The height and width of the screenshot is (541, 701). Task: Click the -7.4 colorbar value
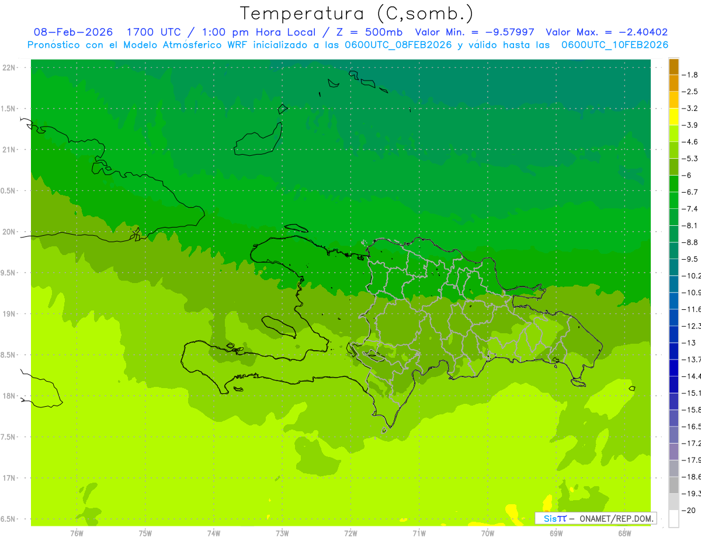(x=690, y=208)
